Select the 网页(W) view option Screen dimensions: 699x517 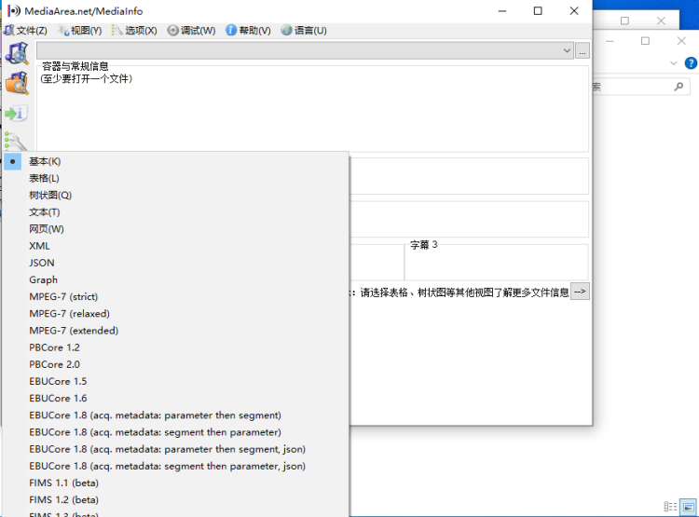pos(175,229)
